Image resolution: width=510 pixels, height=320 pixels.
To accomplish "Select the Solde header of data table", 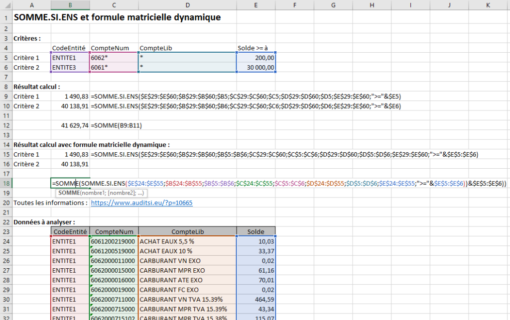I will [x=256, y=231].
